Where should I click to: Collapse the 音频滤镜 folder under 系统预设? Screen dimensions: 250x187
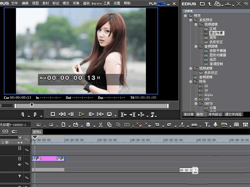(196, 46)
